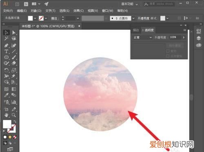Image resolution: width=204 pixels, height=152 pixels.
Task: Expand the fill color dropdown in control bar
Action: [x=35, y=18]
